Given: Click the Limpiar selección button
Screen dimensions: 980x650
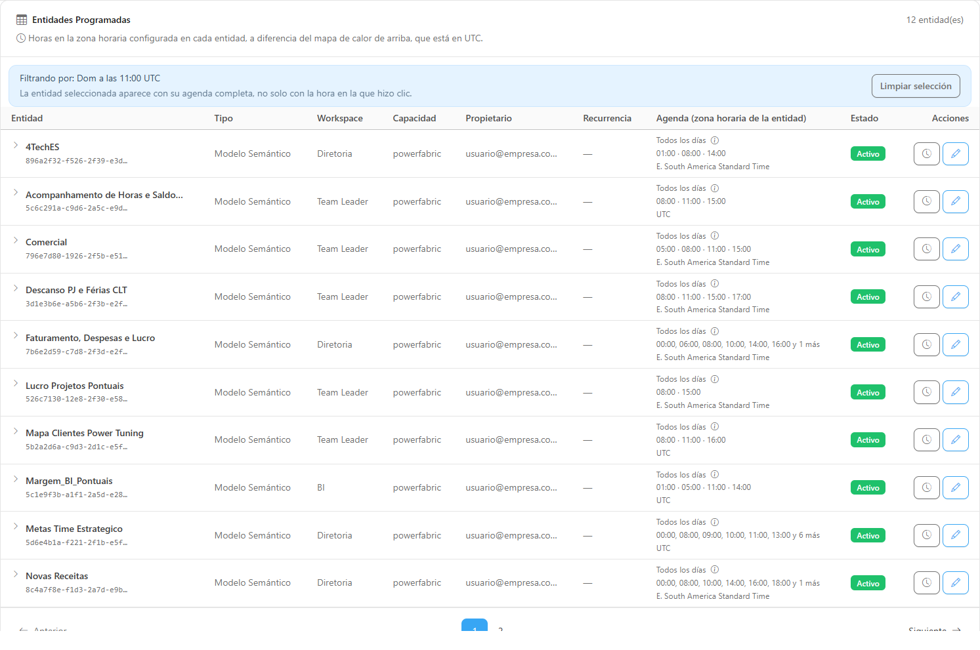Looking at the screenshot, I should (916, 86).
